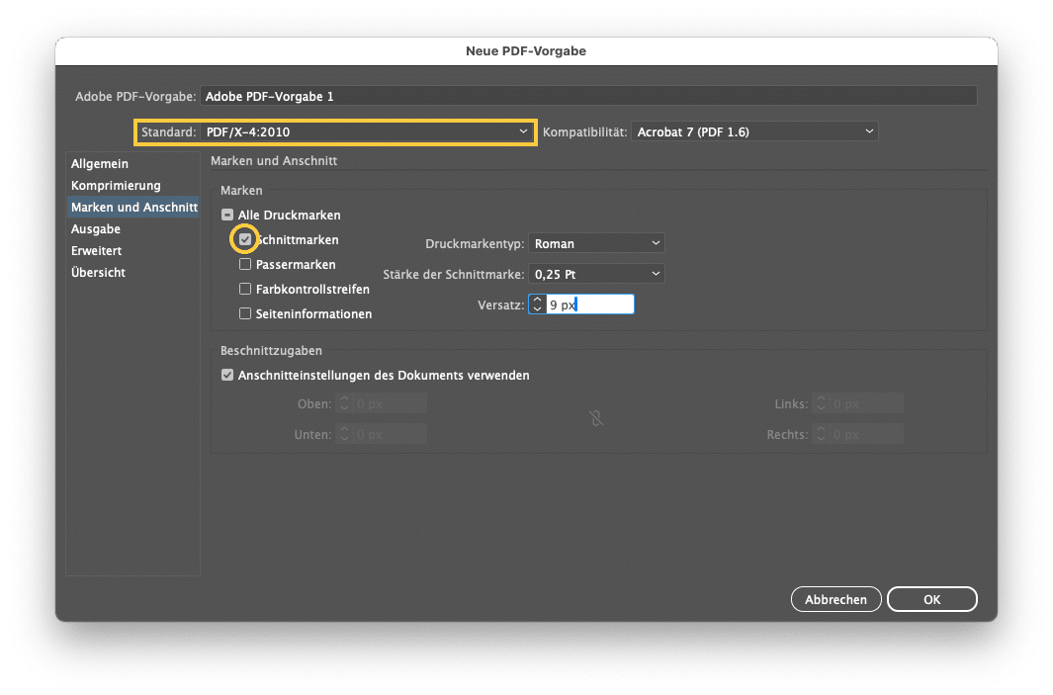1053x695 pixels.
Task: Toggle the Alle Druckmarken checkbox
Action: tap(227, 215)
